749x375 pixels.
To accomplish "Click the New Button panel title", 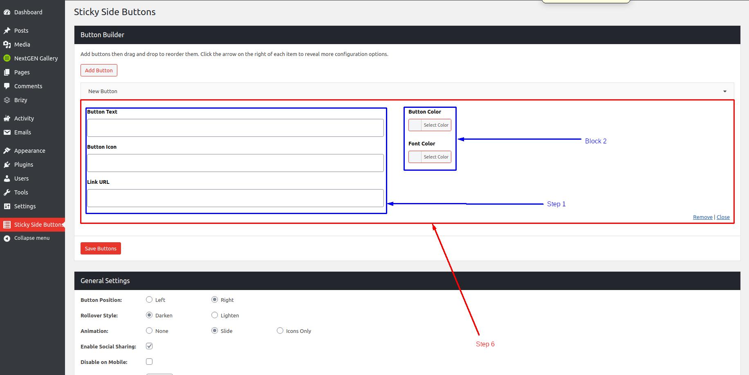I will [x=103, y=92].
